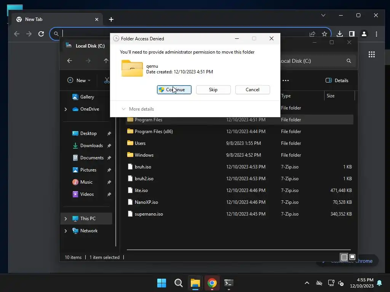Go up one folder level in Explorer

click(106, 61)
